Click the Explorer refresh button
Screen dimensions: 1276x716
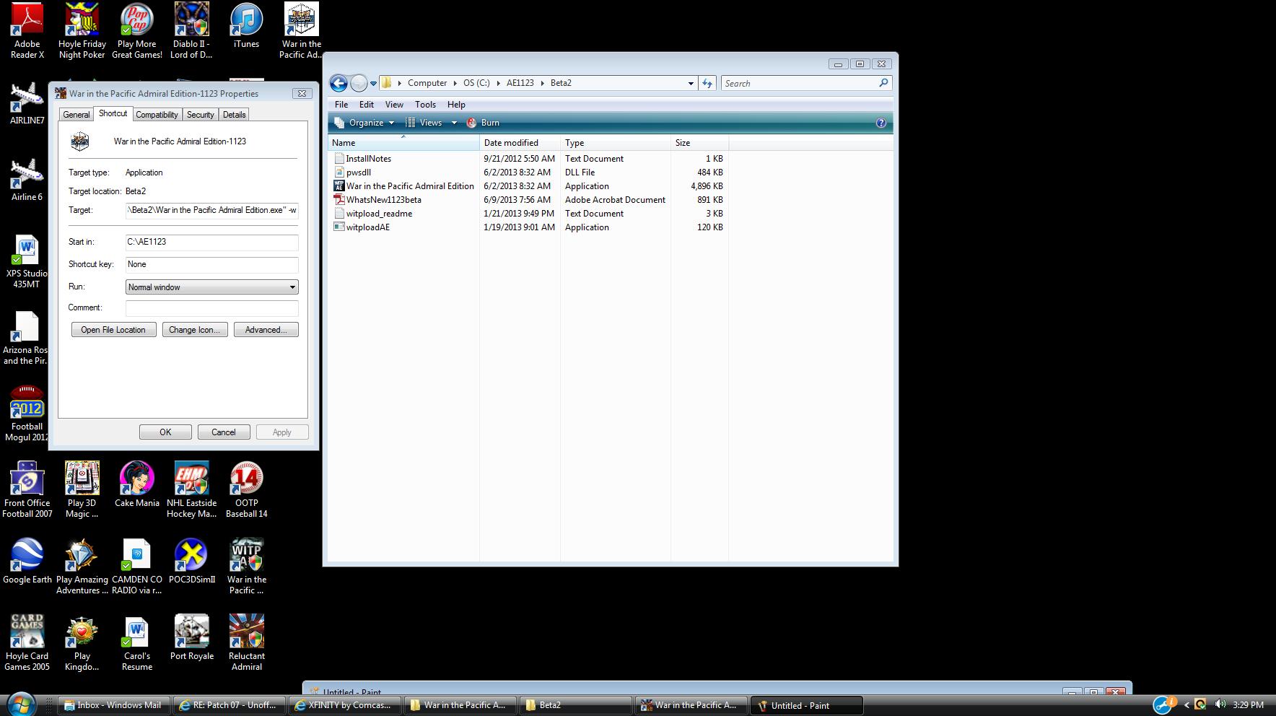(x=707, y=83)
